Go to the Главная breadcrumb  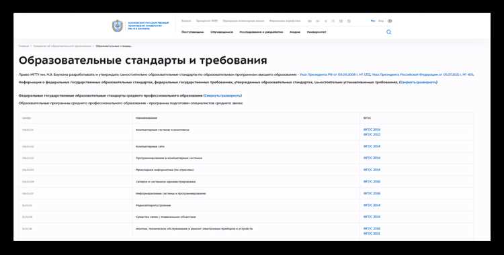coord(24,46)
